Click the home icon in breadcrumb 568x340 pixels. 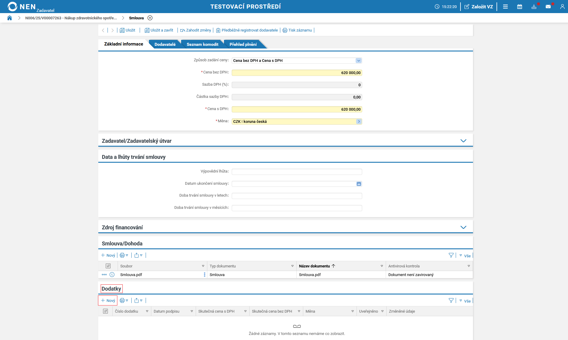pyautogui.click(x=10, y=18)
